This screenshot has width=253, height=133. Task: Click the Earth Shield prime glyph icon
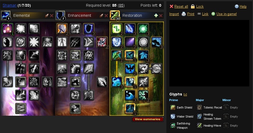coord(173,107)
